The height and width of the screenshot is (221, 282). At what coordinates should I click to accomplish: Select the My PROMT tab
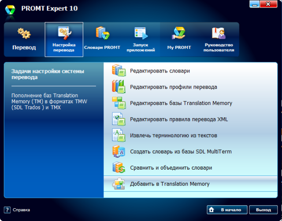point(178,40)
